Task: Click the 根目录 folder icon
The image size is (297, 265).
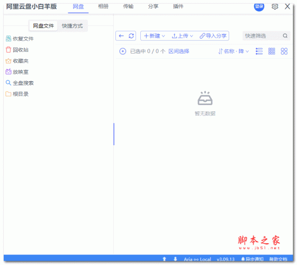Action: click(8, 94)
